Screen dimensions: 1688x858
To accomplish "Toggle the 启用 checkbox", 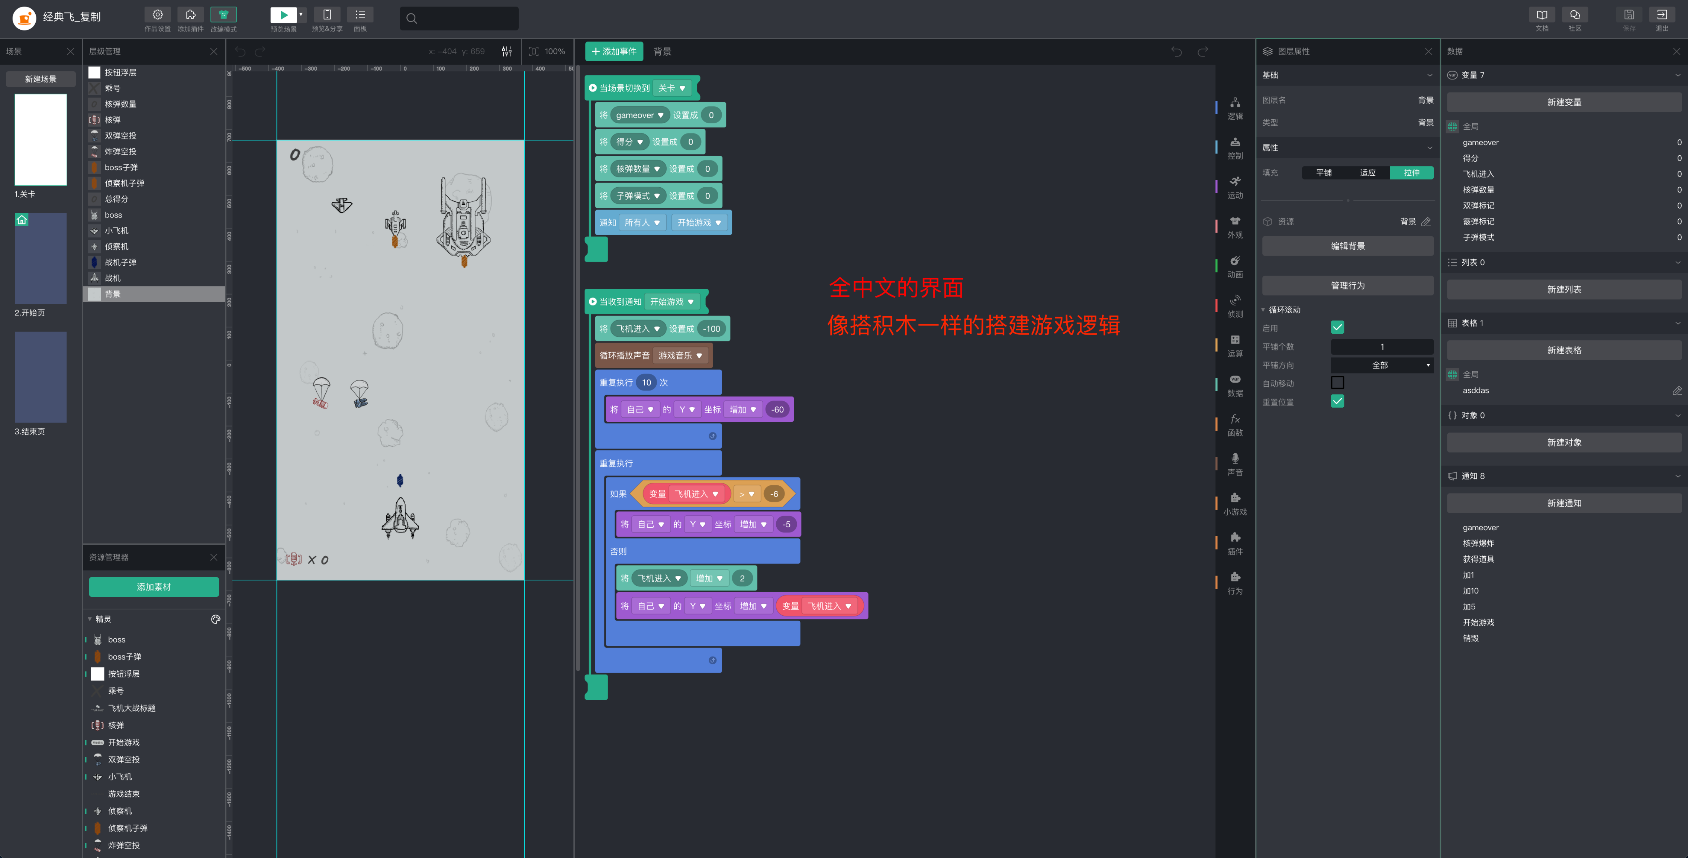I will 1337,327.
